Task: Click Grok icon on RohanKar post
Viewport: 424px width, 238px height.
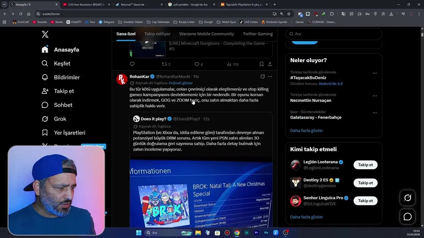Action: coord(263,76)
